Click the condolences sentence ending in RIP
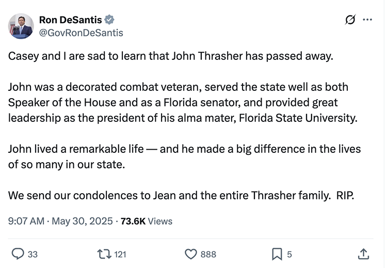This screenshot has width=387, height=268. (x=181, y=196)
